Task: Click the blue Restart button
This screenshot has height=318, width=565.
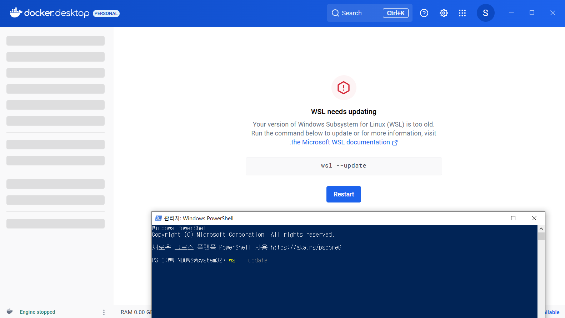Action: tap(344, 194)
